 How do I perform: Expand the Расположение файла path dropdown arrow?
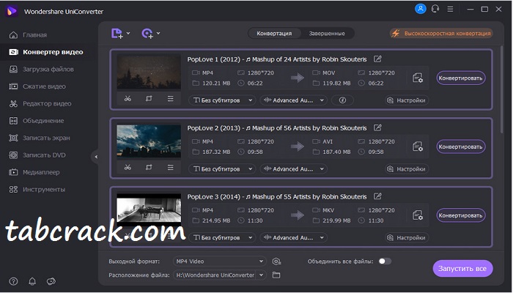point(261,275)
